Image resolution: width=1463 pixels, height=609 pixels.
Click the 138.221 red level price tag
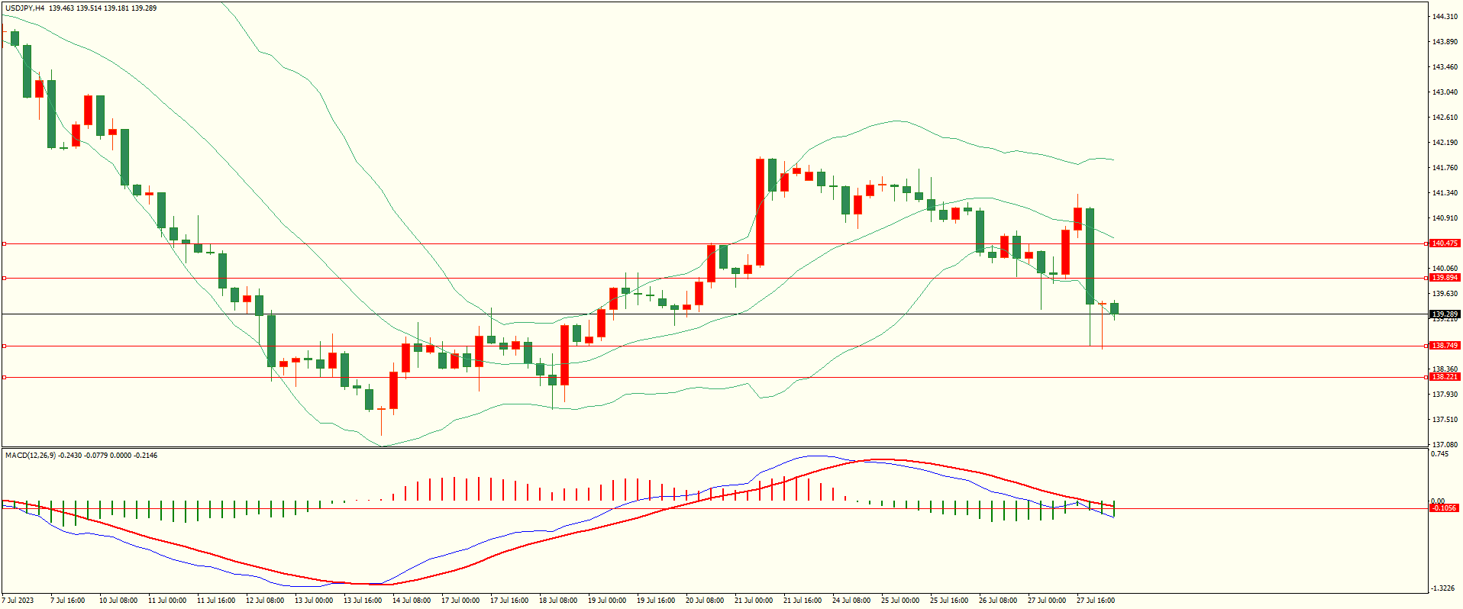click(1445, 377)
